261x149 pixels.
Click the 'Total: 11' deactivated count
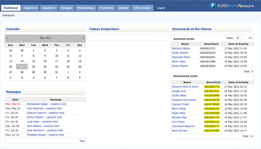click(248, 136)
